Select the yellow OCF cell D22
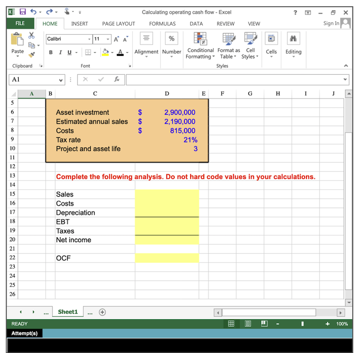The height and width of the screenshot is (353, 362). click(x=167, y=258)
